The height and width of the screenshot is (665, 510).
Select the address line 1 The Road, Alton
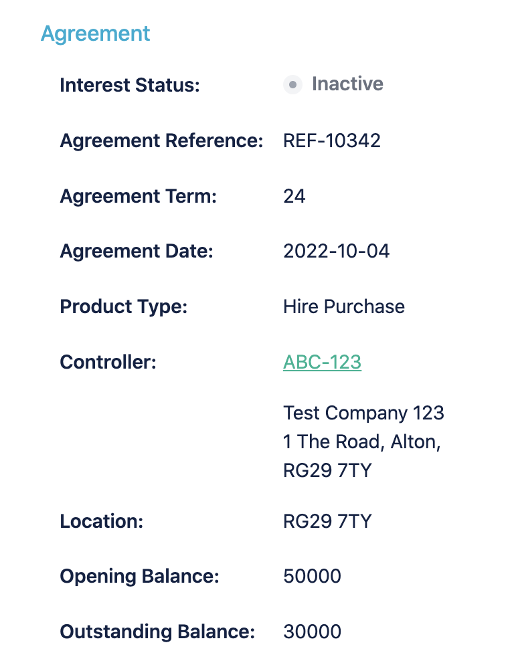click(x=361, y=442)
